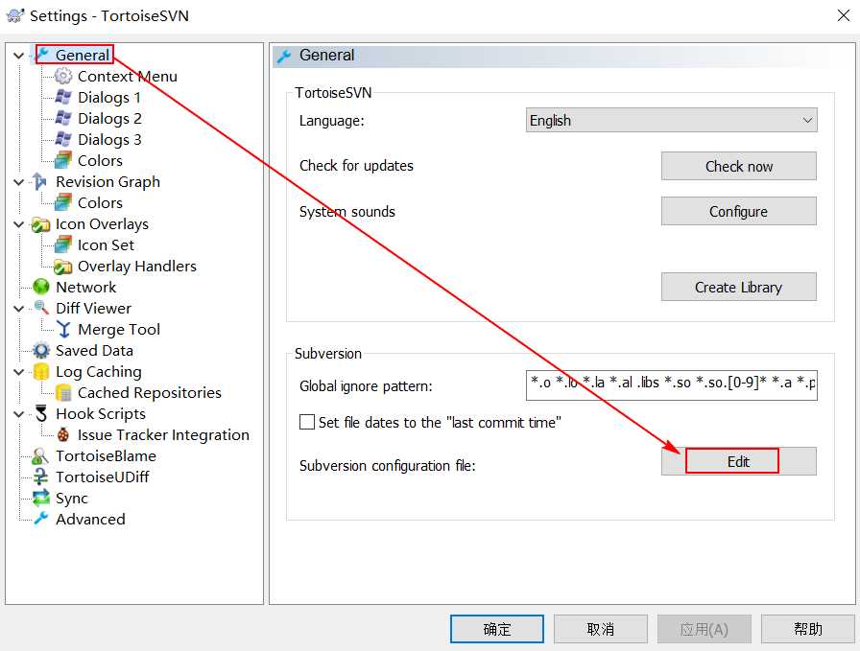860x651 pixels.
Task: Click the Overlay Handlers folder icon
Action: pyautogui.click(x=63, y=267)
